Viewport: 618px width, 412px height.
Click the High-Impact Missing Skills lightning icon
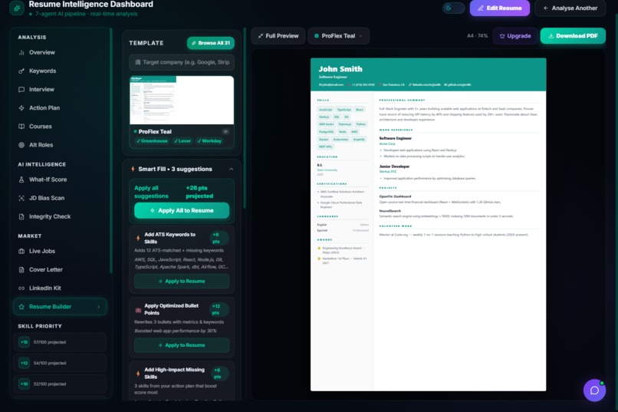pos(138,374)
